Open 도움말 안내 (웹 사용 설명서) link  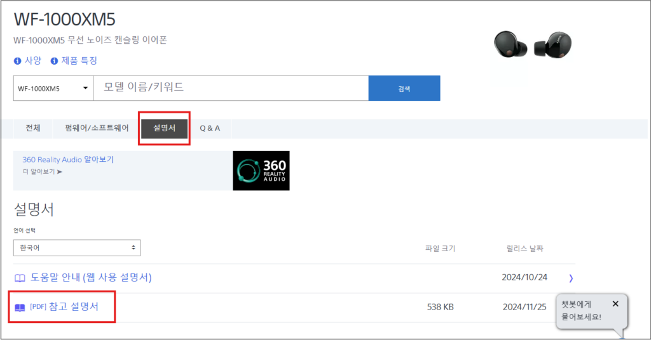(x=91, y=277)
